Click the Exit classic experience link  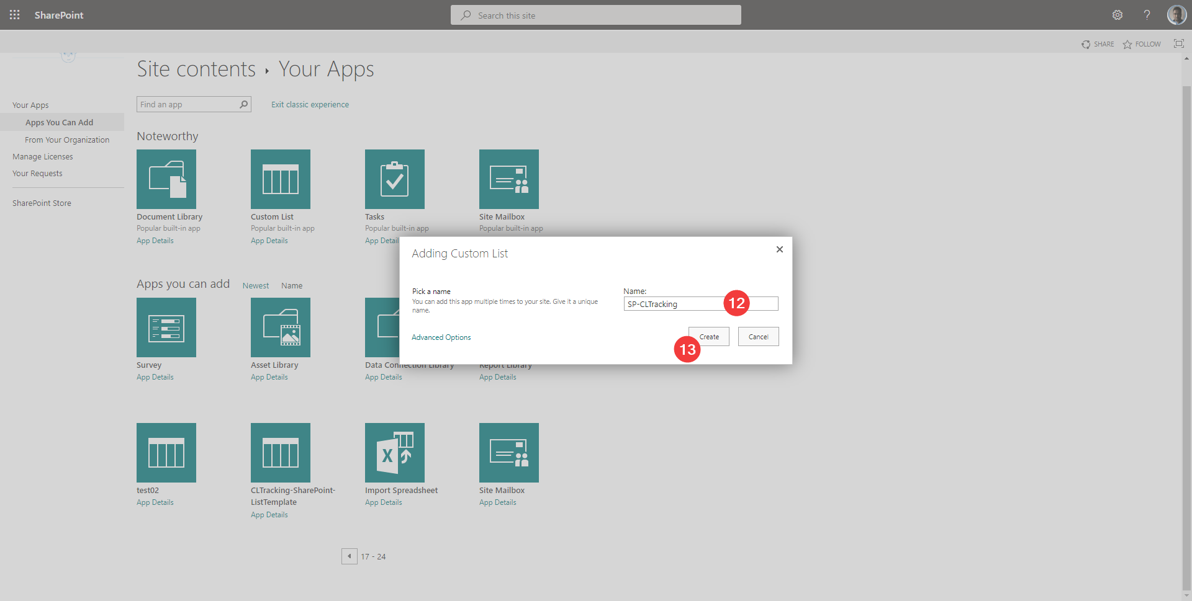click(310, 104)
